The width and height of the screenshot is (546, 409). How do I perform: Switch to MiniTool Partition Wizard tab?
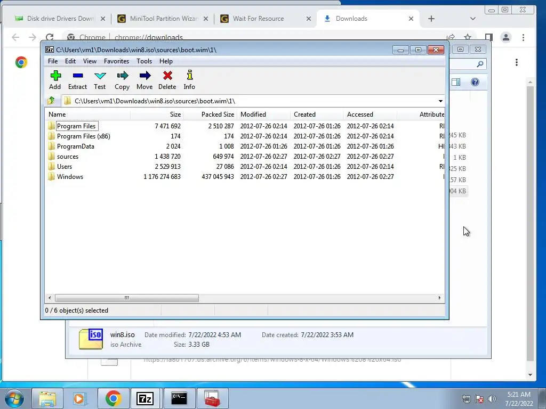(163, 19)
